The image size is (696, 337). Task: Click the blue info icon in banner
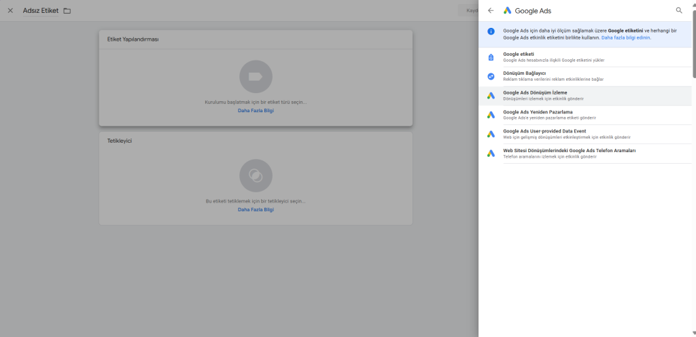click(491, 31)
